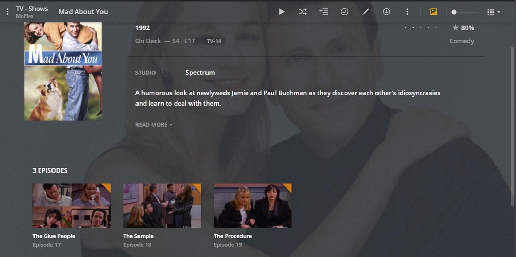Download the show with the Download icon
The height and width of the screenshot is (257, 516).
pyautogui.click(x=386, y=12)
